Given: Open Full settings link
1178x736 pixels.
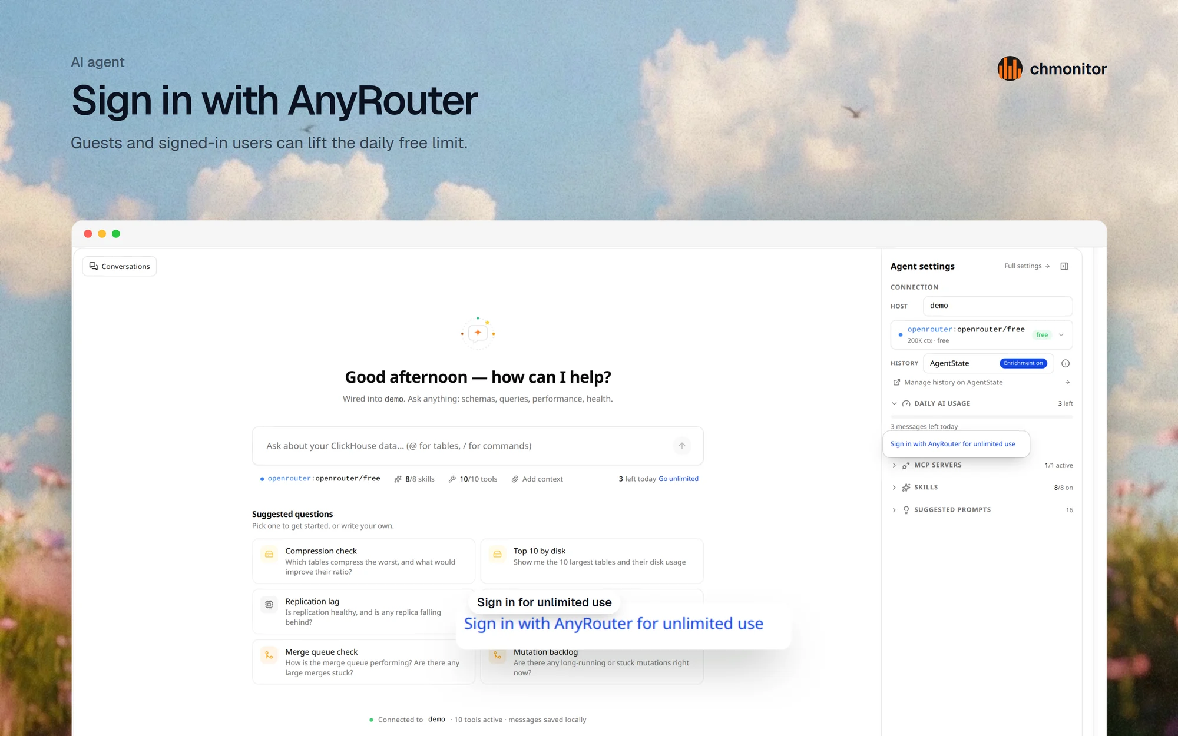Looking at the screenshot, I should tap(1027, 266).
